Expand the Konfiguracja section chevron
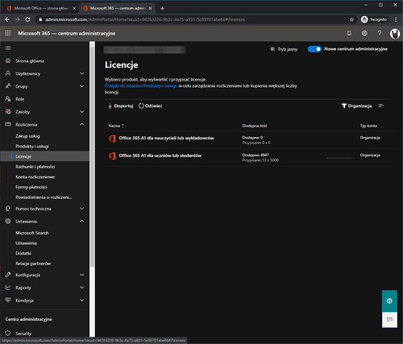The width and height of the screenshot is (403, 344). pyautogui.click(x=82, y=275)
